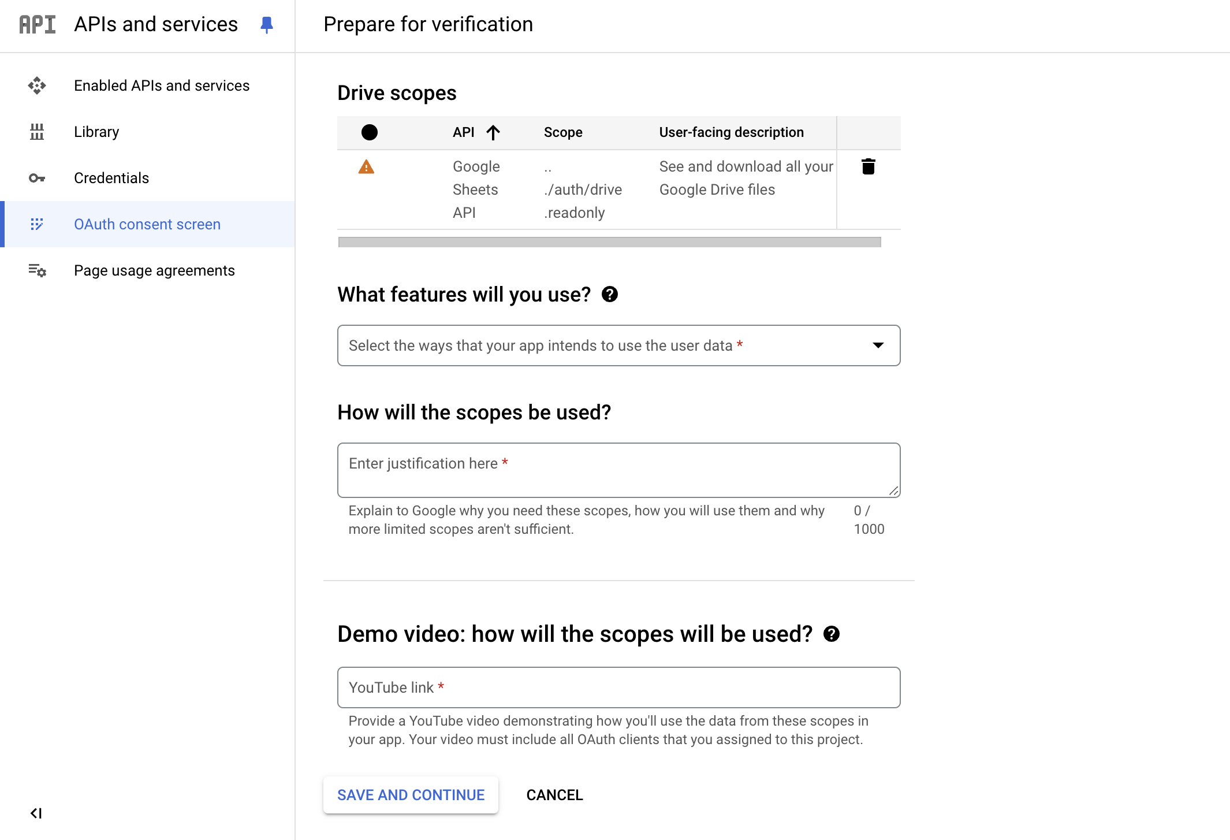The width and height of the screenshot is (1230, 840).
Task: Open OAuth consent screen menu item
Action: tap(147, 224)
